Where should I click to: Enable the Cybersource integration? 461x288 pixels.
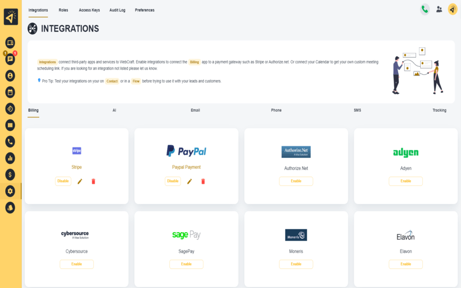click(77, 264)
